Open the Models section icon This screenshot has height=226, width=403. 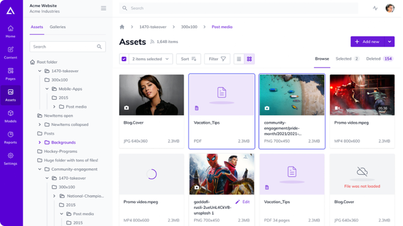11,116
